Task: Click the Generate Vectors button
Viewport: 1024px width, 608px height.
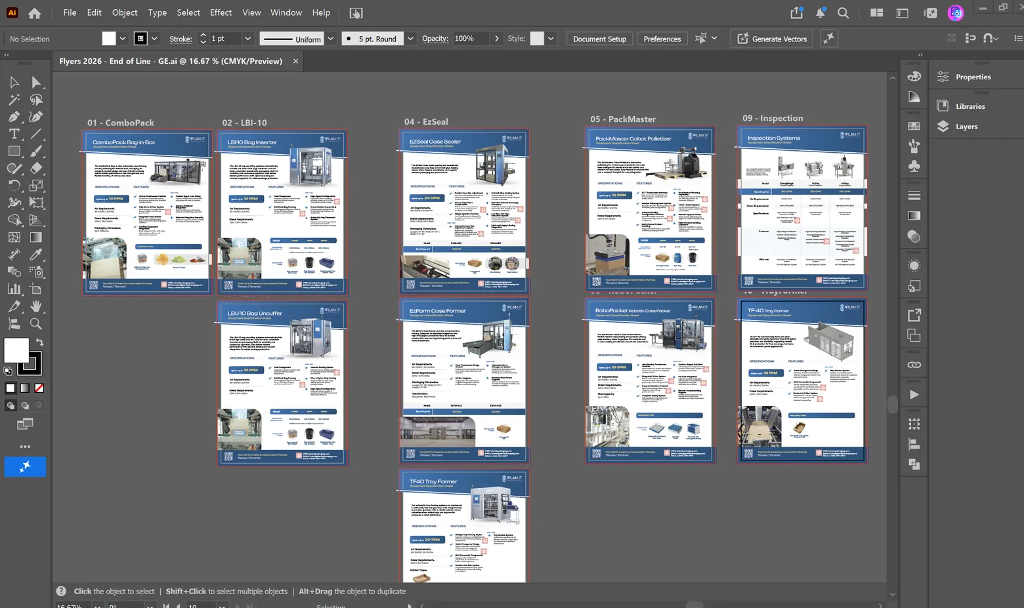Action: 772,39
